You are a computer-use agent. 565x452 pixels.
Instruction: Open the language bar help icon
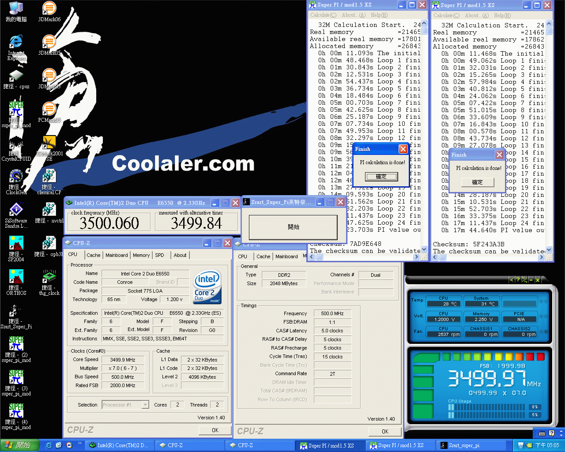tap(551, 433)
